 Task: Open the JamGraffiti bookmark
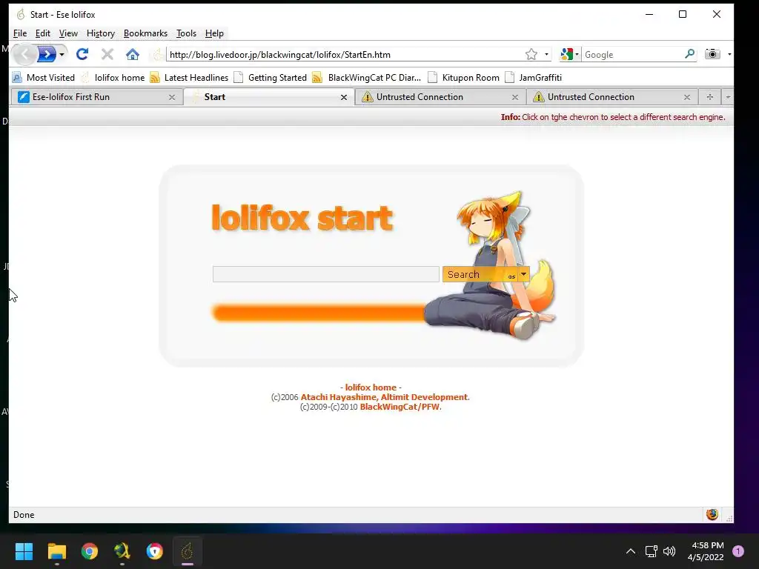534,77
